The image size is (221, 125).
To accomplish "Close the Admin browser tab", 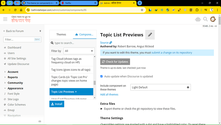I will pyautogui.click(x=134, y=3).
